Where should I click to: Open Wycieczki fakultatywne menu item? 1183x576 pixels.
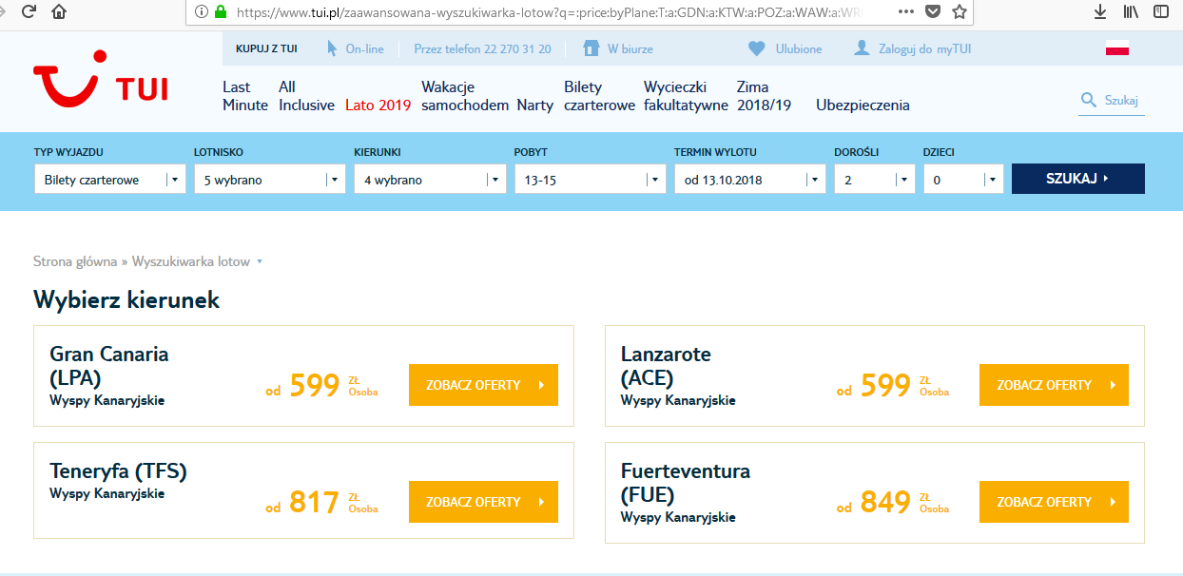click(x=686, y=96)
